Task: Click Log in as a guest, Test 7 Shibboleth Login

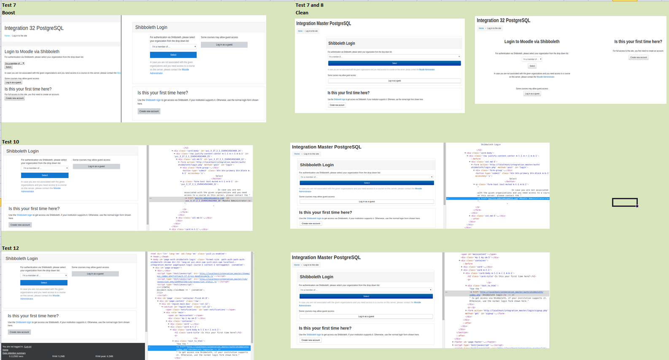Action: pyautogui.click(x=224, y=45)
